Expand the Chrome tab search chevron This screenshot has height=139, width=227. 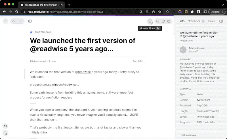[x=222, y=5]
